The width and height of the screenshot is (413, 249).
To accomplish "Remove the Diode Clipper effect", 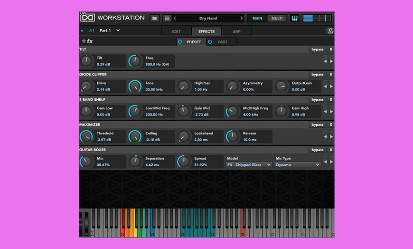I will [331, 75].
